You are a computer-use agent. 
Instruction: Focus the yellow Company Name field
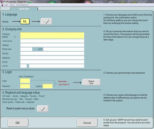pos(52,35)
